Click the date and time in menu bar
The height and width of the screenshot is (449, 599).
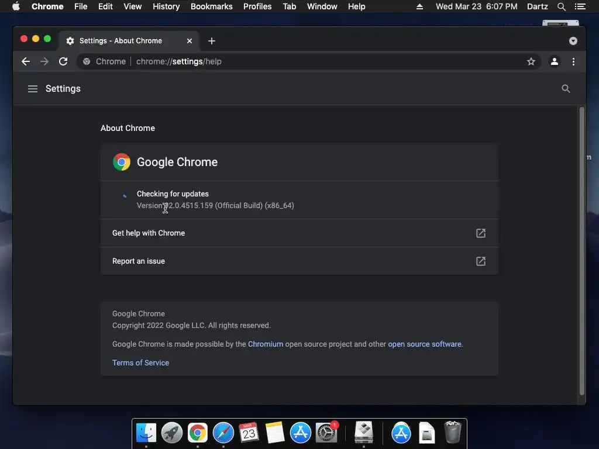[x=476, y=6]
